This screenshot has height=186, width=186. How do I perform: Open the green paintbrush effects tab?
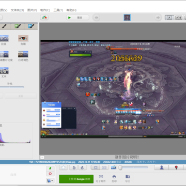[18, 26]
